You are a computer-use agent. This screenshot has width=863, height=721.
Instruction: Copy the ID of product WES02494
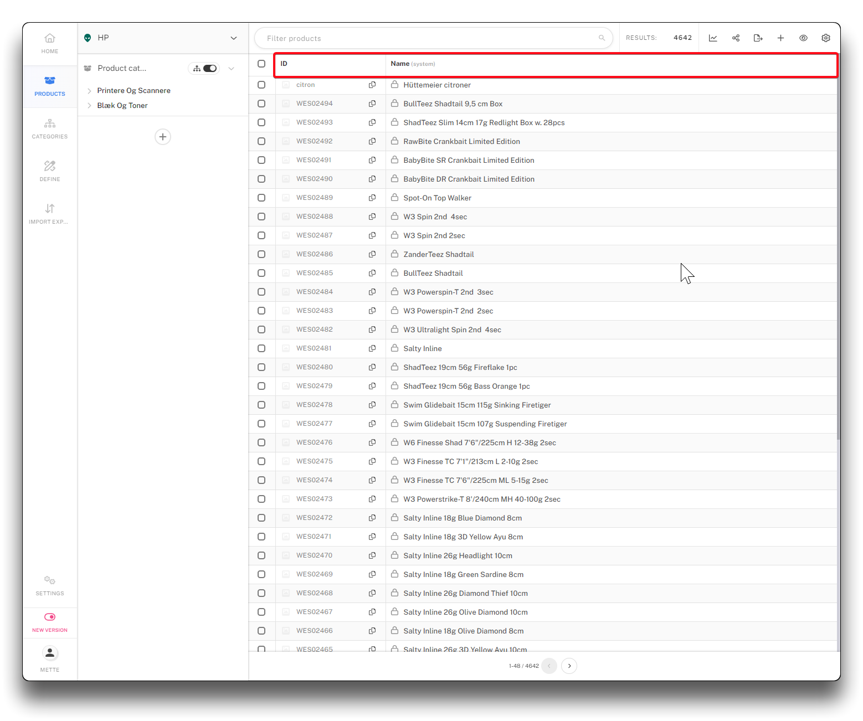coord(372,104)
